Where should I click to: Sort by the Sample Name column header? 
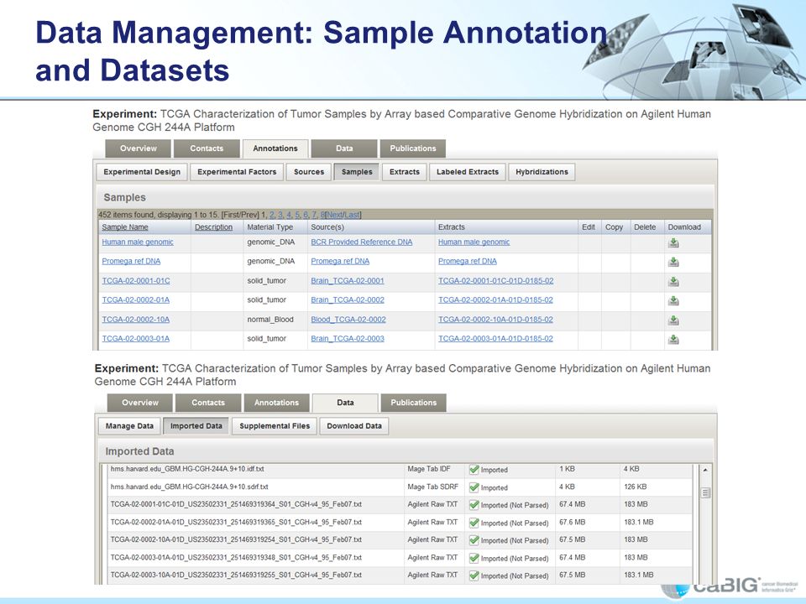[x=125, y=227]
